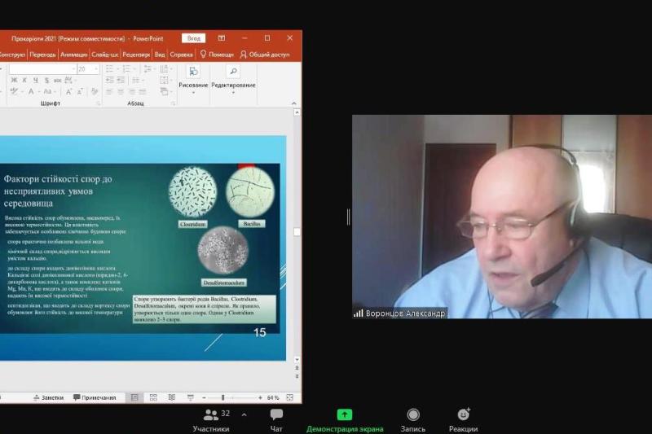Open columns dropdown in Абзац group
This screenshot has width=652, height=434.
point(136,80)
